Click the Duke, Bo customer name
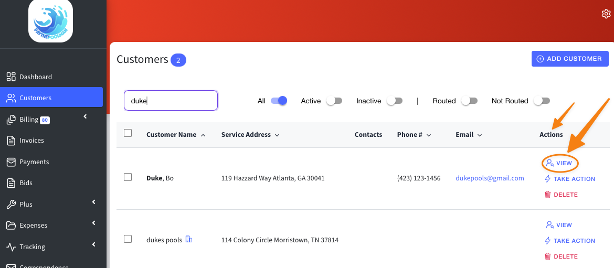 (160, 178)
